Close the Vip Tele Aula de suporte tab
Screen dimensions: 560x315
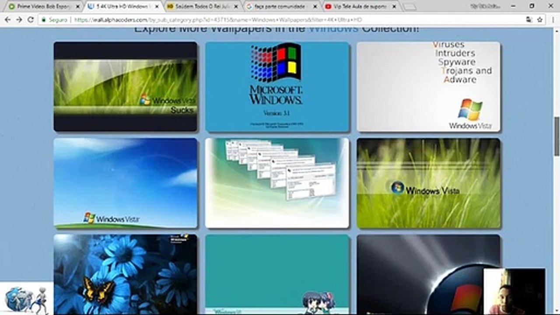[x=395, y=7]
